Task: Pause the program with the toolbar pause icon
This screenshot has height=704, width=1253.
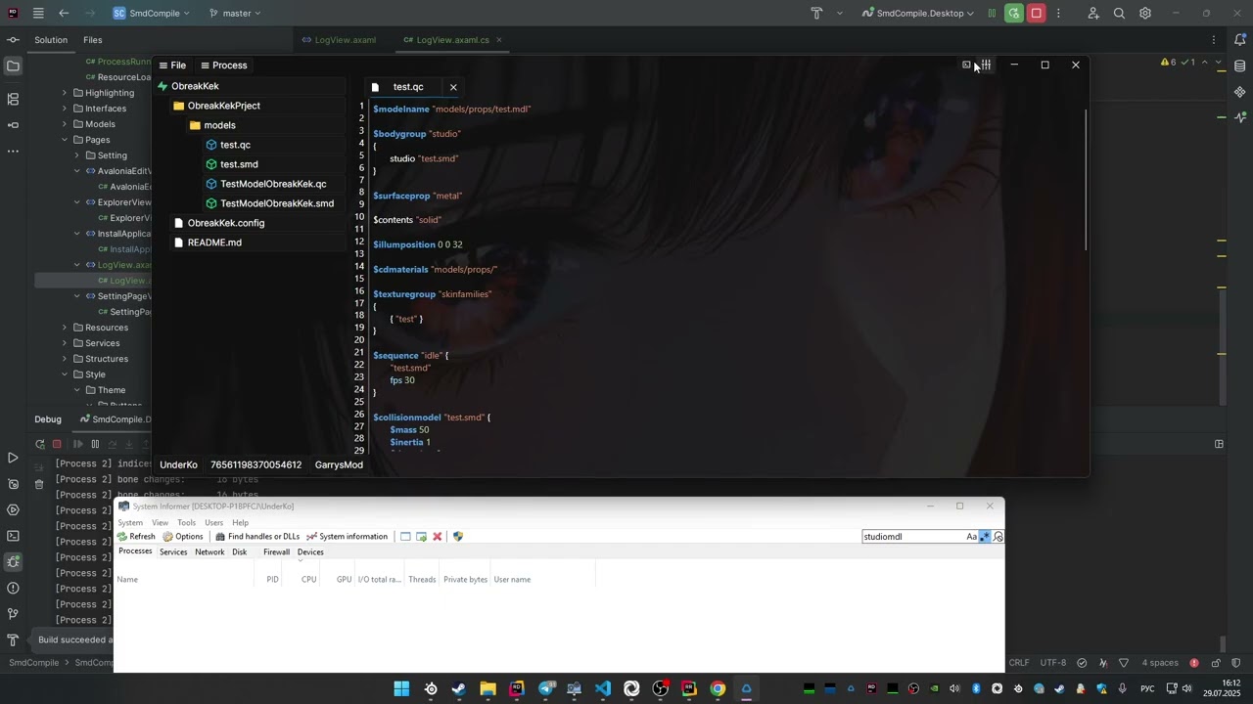Action: click(992, 14)
